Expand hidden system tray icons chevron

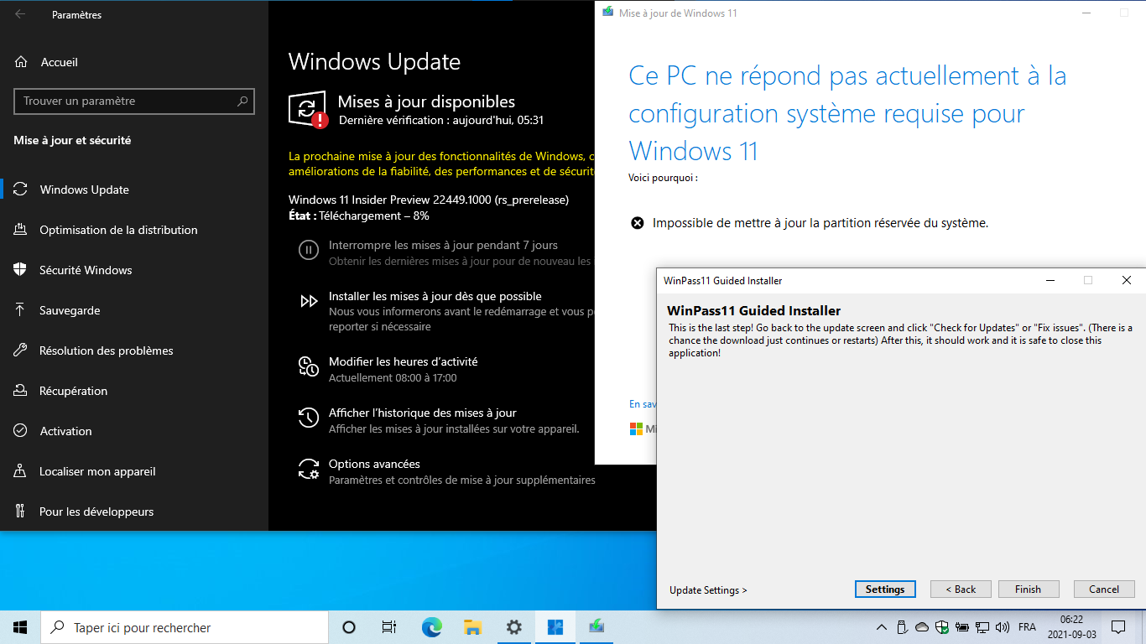pyautogui.click(x=881, y=627)
